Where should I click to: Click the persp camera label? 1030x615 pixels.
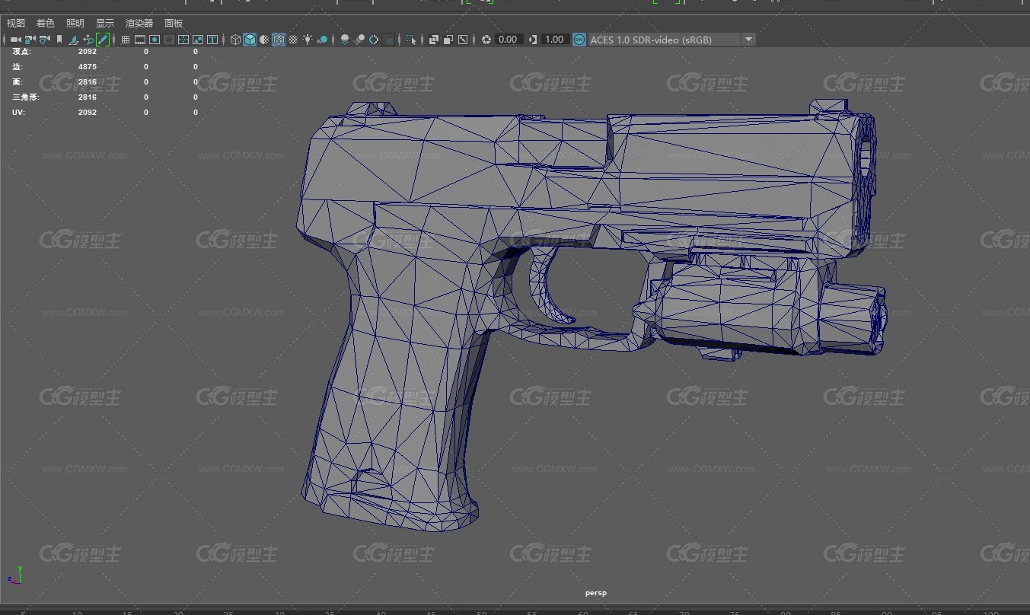coord(596,593)
